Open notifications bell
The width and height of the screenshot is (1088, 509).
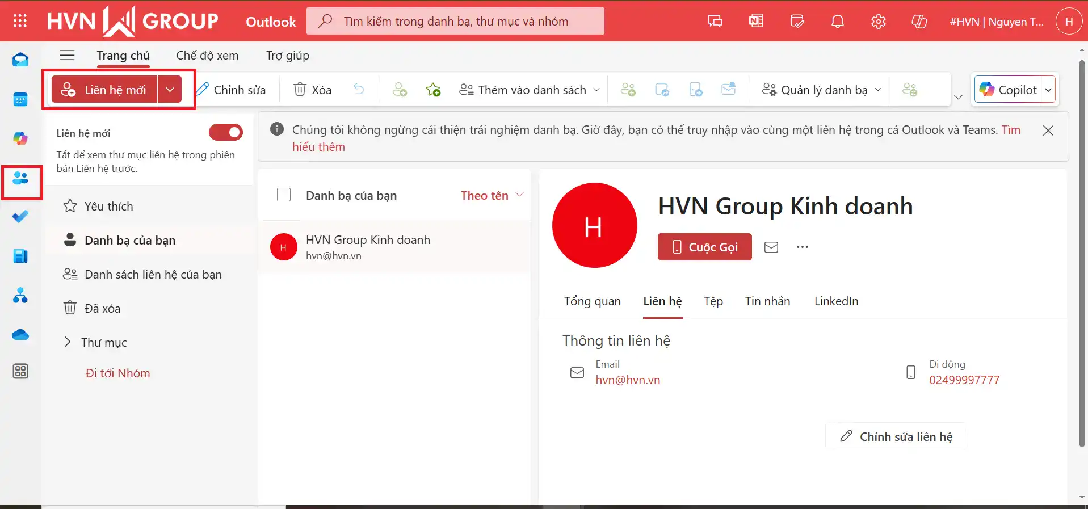838,22
